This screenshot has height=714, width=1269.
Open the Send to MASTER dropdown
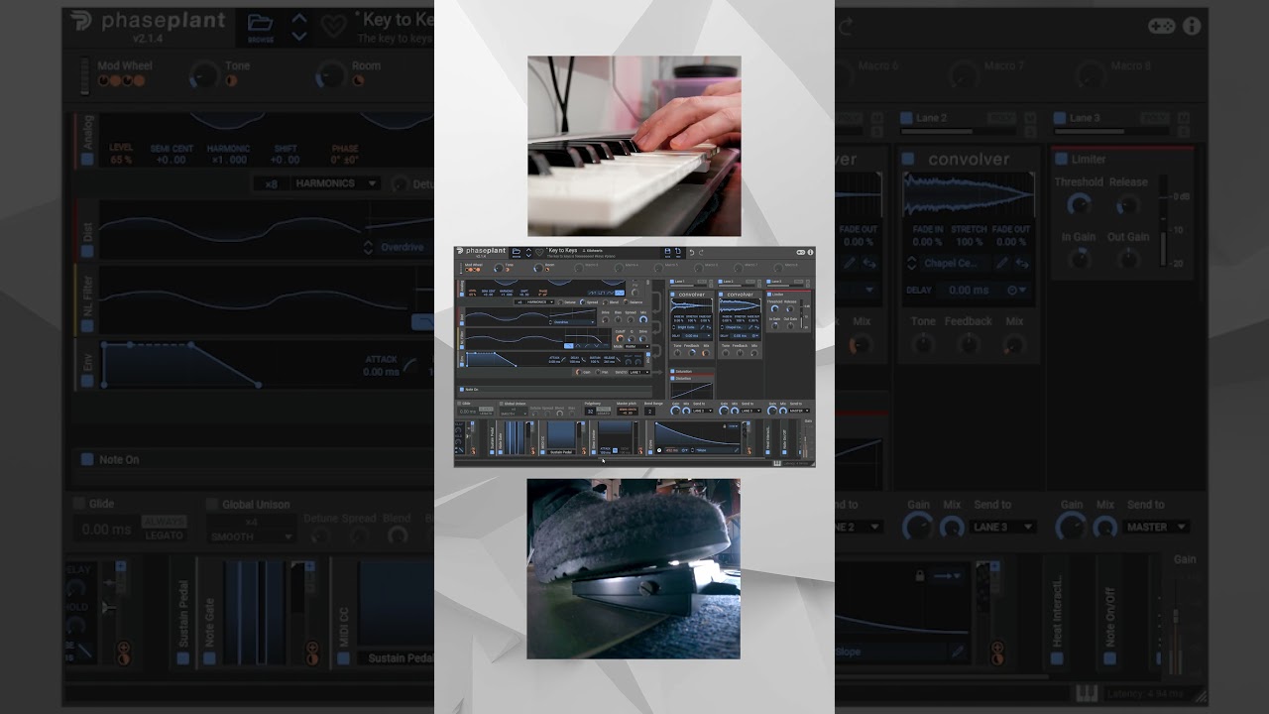pos(1156,527)
